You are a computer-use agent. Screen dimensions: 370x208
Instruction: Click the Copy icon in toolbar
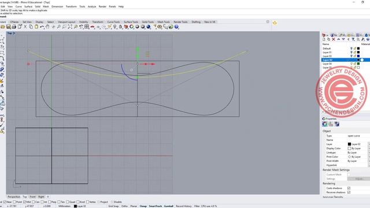pos(31,27)
